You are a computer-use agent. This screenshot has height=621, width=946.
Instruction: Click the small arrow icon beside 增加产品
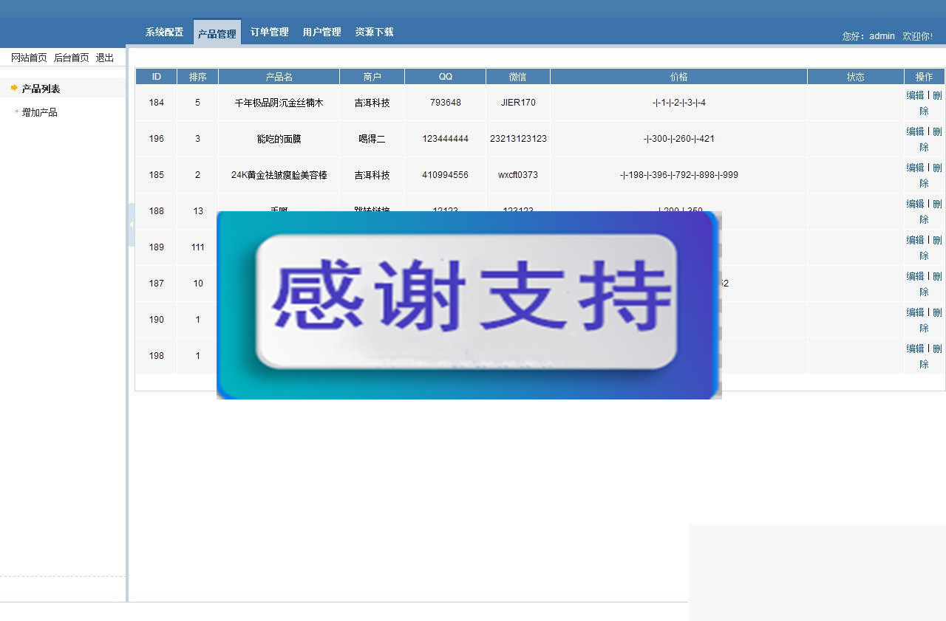pyautogui.click(x=15, y=111)
